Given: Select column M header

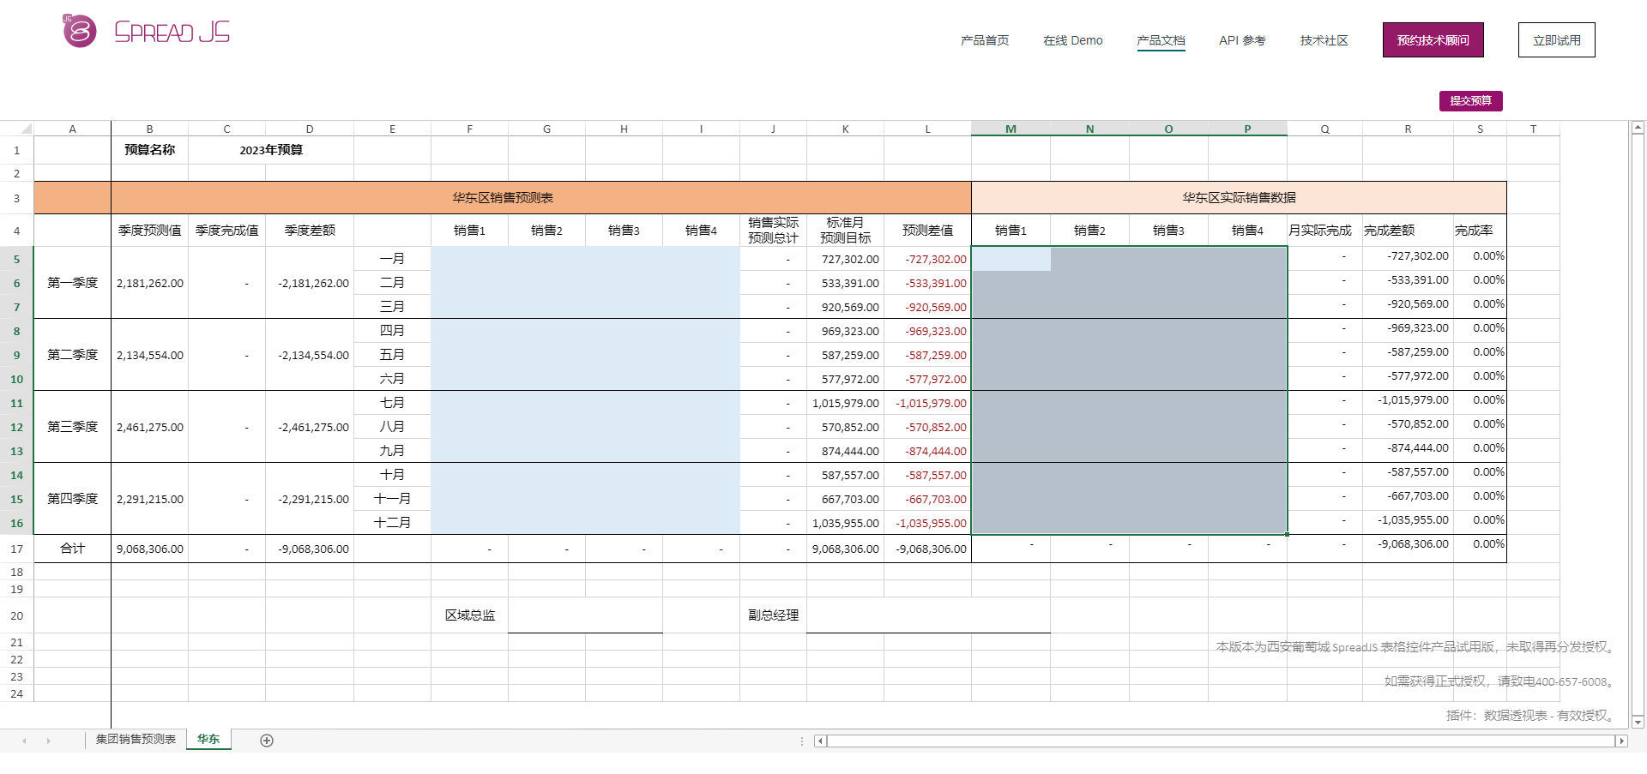Looking at the screenshot, I should tap(1011, 129).
